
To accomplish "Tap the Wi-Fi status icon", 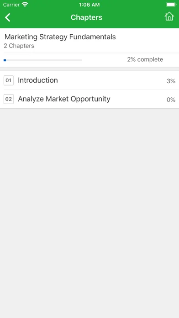I will tap(25, 5).
